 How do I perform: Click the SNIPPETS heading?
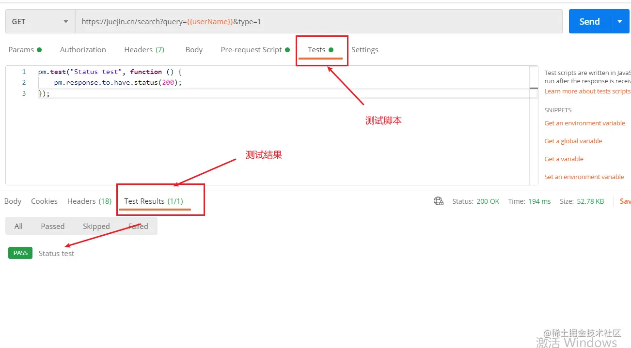[x=558, y=110]
